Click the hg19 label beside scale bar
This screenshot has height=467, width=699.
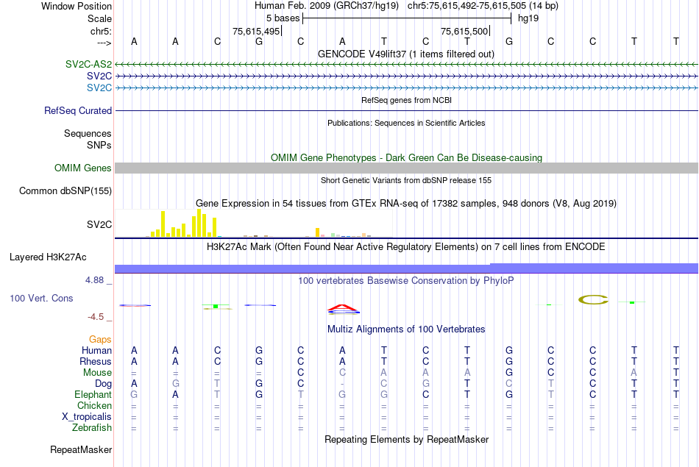[528, 18]
